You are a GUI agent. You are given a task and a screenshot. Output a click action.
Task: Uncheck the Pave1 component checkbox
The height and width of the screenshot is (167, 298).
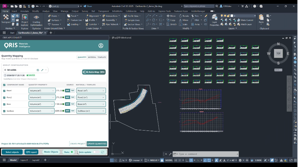4,91
